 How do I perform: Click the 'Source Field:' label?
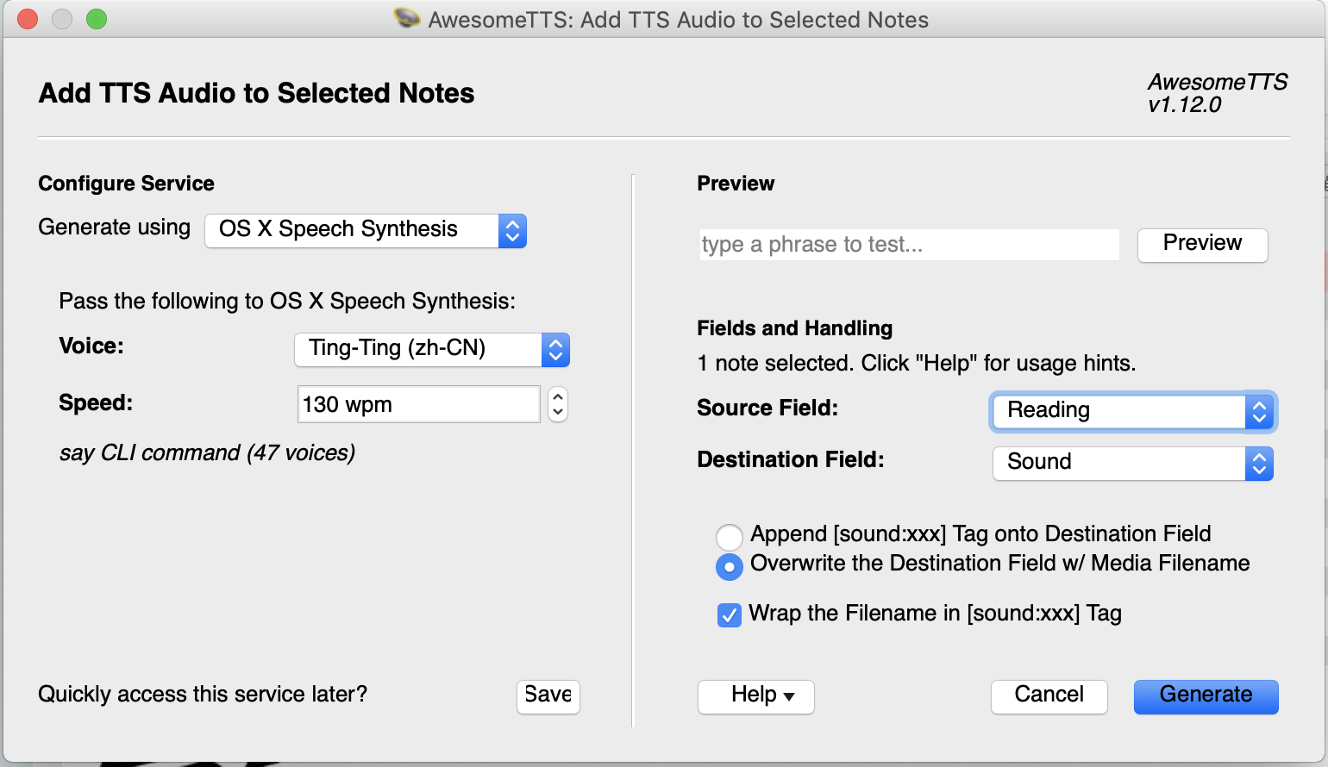click(x=767, y=408)
